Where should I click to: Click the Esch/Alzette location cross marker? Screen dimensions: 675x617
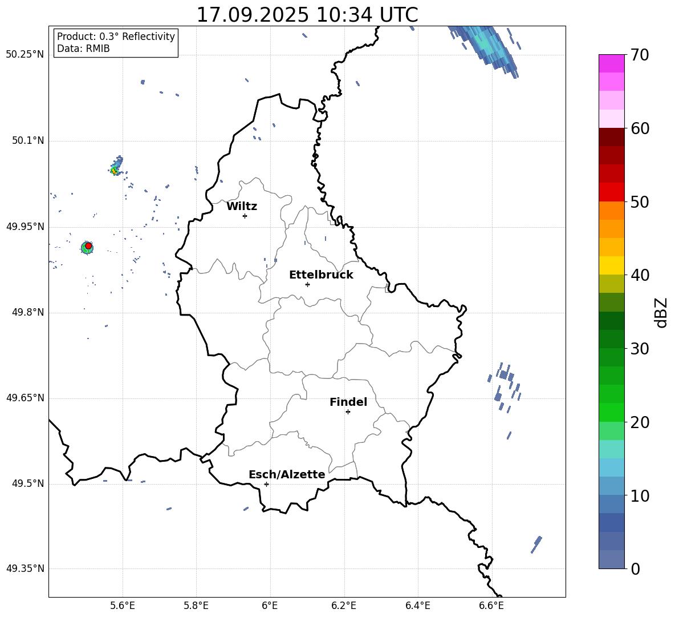pyautogui.click(x=266, y=484)
